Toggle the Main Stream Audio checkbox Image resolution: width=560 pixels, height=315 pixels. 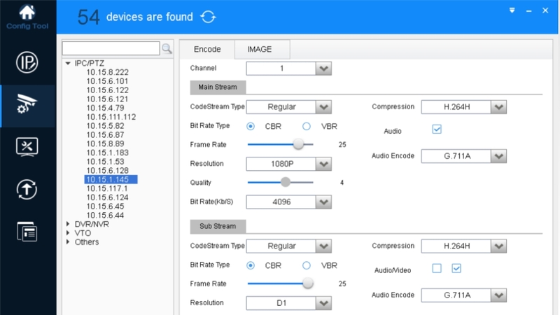(437, 129)
